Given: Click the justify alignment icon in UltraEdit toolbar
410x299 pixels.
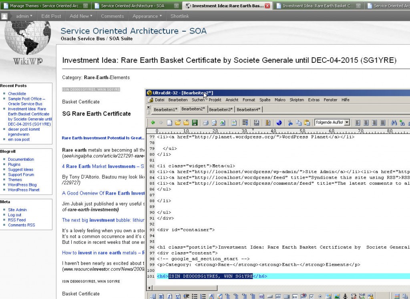Looking at the screenshot, I should click(x=383, y=122).
